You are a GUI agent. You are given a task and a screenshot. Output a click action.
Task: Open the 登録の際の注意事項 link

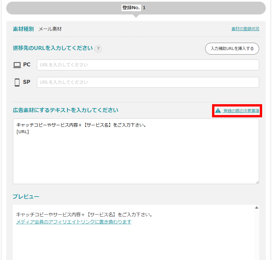[x=241, y=111]
